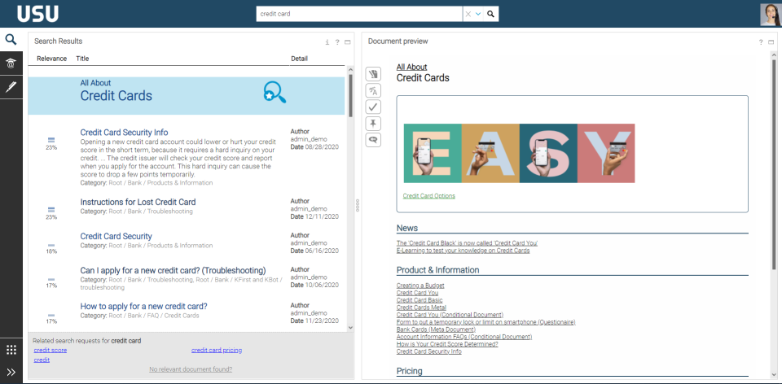Open Document preview help icon
The image size is (782, 384).
761,42
